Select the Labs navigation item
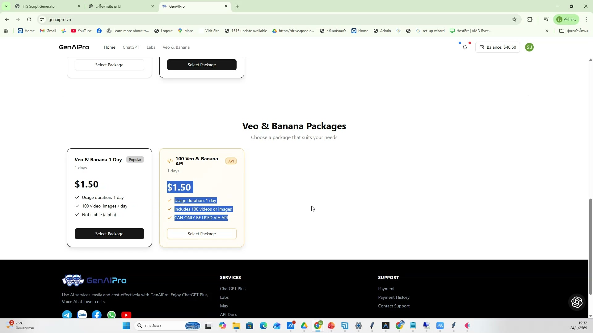Viewport: 593px width, 333px height. 151,47
